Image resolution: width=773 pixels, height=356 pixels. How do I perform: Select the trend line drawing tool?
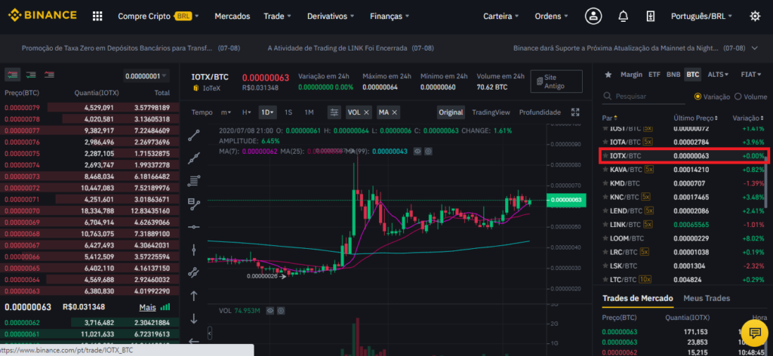click(194, 136)
